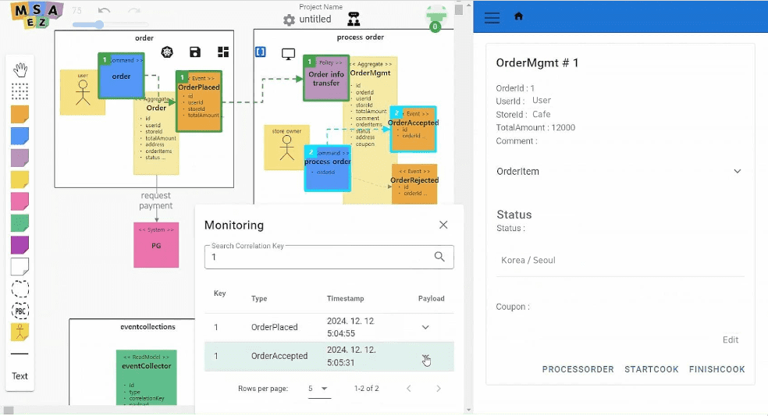The width and height of the screenshot is (768, 416).
Task: Click the PROCESSORDER button
Action: point(578,369)
